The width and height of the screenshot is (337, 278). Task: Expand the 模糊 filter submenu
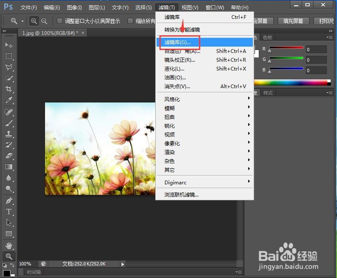click(x=170, y=108)
